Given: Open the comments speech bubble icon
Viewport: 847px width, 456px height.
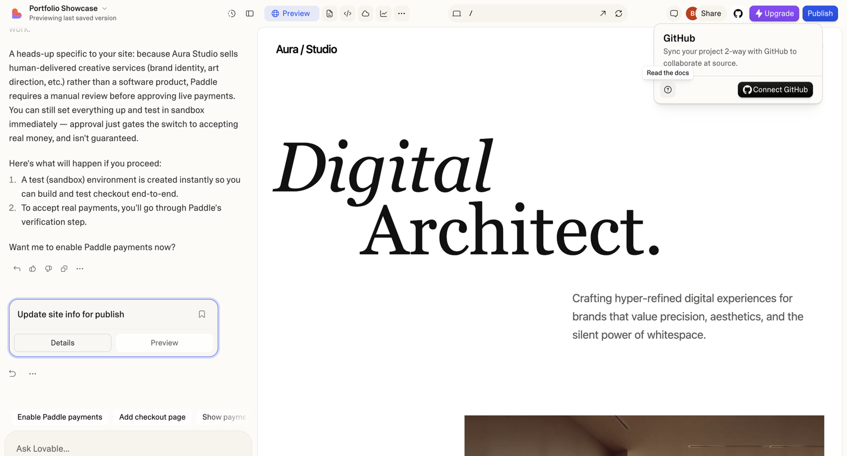Looking at the screenshot, I should [x=674, y=13].
